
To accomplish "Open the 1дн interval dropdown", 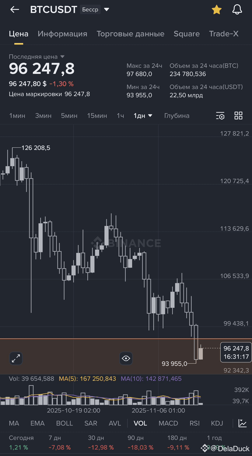I will 143,116.
